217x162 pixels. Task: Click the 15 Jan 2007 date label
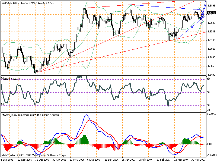[x=129, y=160]
